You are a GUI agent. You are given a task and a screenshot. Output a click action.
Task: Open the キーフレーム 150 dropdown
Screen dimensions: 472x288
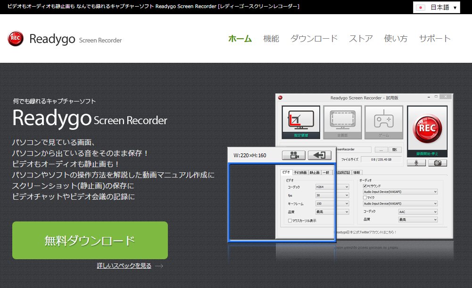[332, 203]
